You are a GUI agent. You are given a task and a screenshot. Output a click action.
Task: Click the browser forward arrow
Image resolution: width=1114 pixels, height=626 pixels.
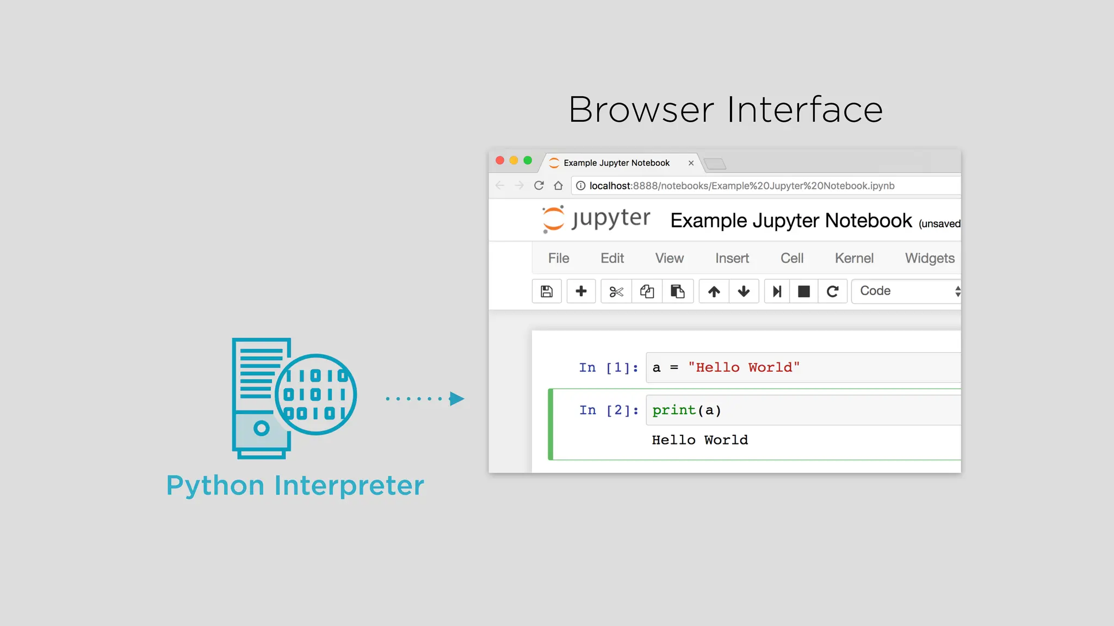tap(519, 186)
